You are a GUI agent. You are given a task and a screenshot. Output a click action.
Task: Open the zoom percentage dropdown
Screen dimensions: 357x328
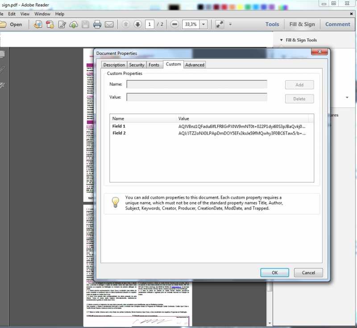point(203,24)
